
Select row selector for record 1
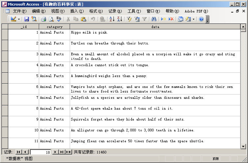[5, 35]
